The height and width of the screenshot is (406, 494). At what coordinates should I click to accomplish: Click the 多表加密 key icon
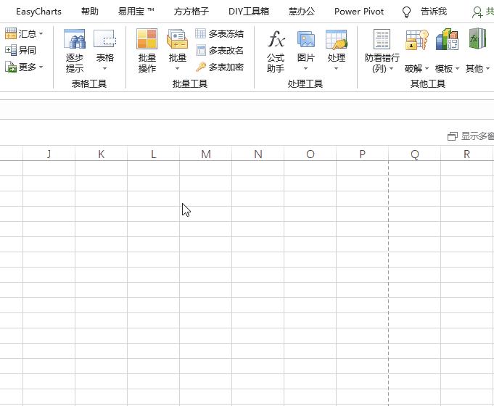(200, 67)
